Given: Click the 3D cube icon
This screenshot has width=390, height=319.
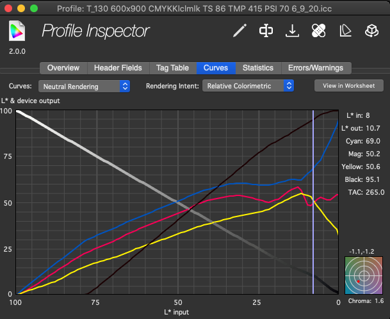Looking at the screenshot, I should click(x=371, y=31).
